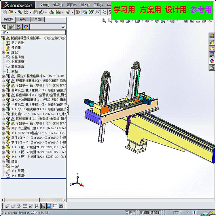
Task: Click the exploded view icon
Action: pyautogui.click(x=91, y=12)
